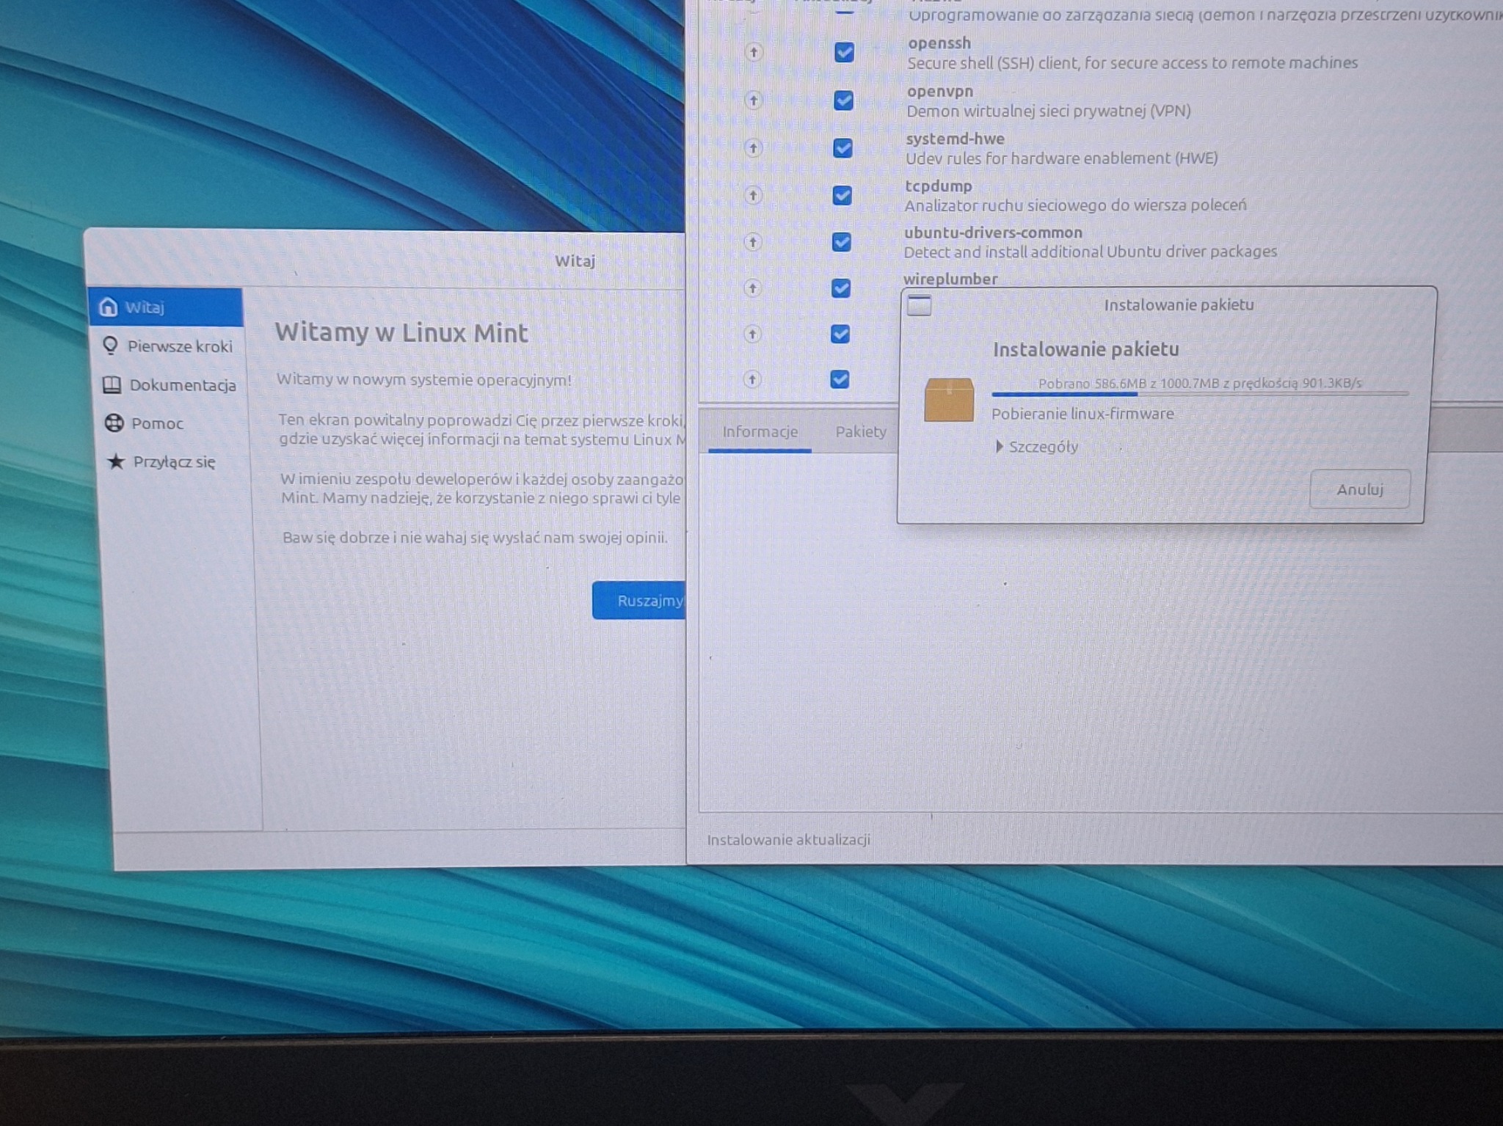This screenshot has width=1503, height=1126.
Task: Open Dokumentacja via book icon
Action: pyautogui.click(x=114, y=385)
